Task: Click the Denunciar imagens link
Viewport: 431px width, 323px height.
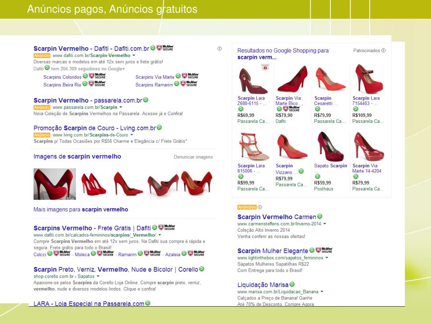Action: (x=193, y=157)
